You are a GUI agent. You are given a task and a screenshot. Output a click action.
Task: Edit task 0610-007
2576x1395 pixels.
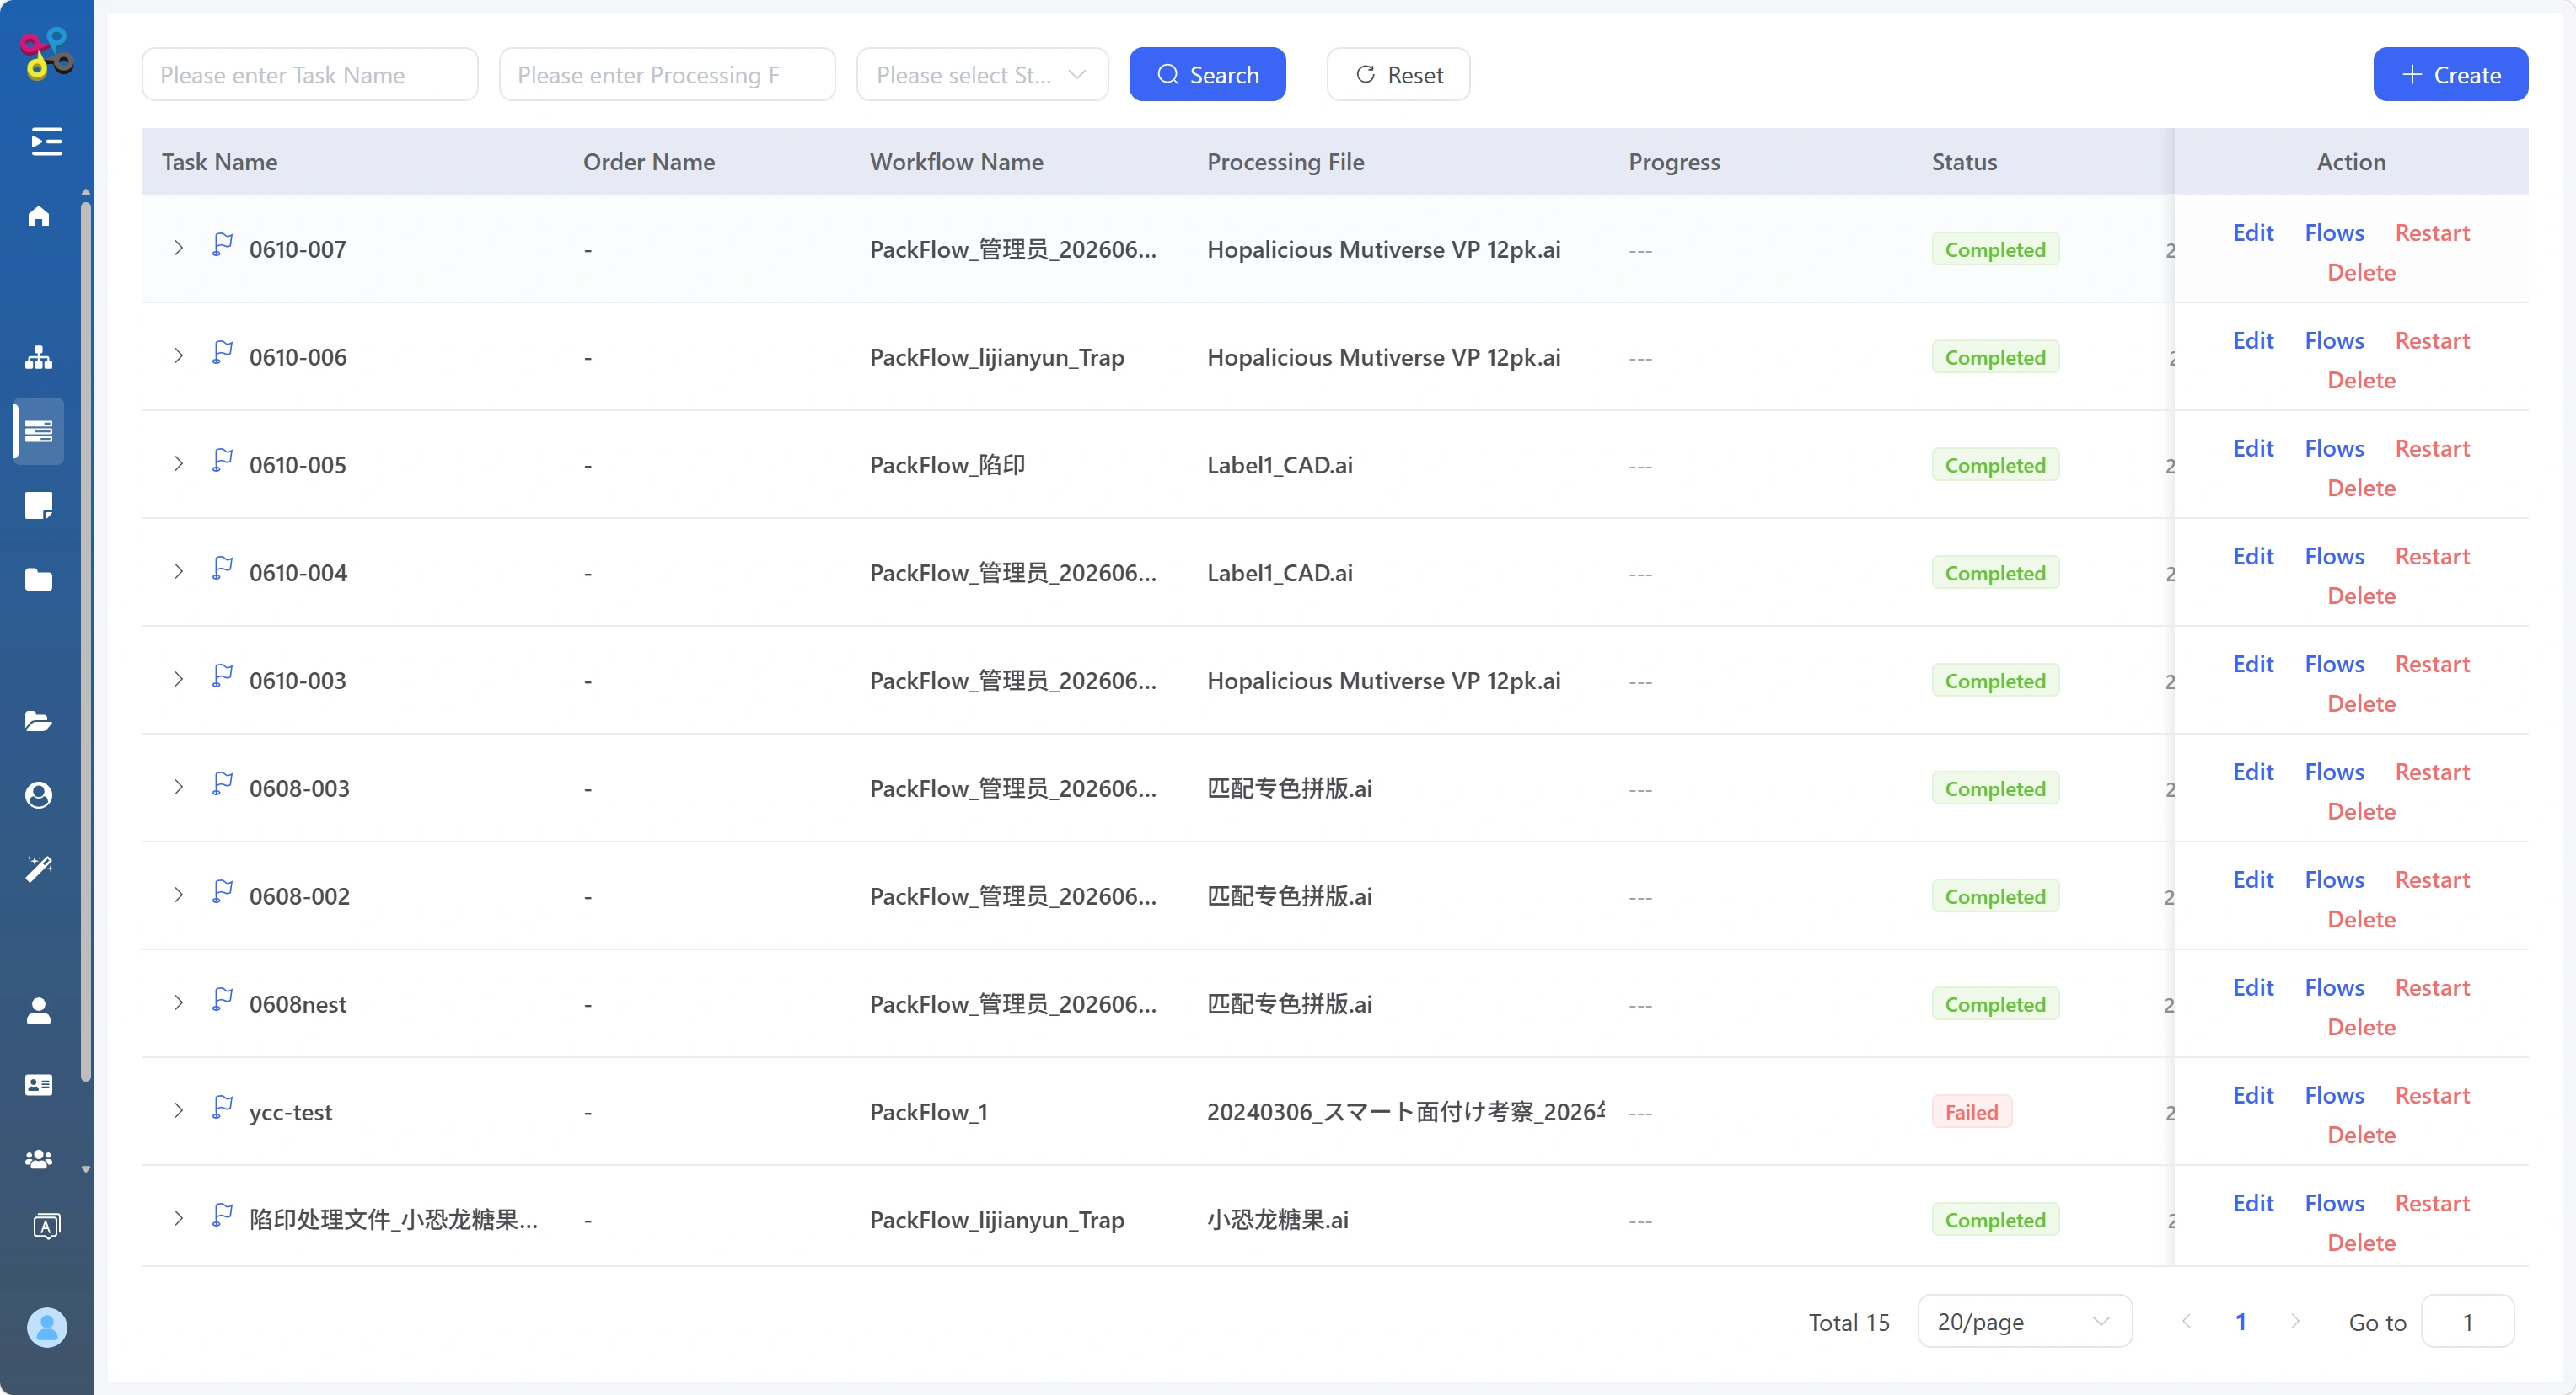2253,232
